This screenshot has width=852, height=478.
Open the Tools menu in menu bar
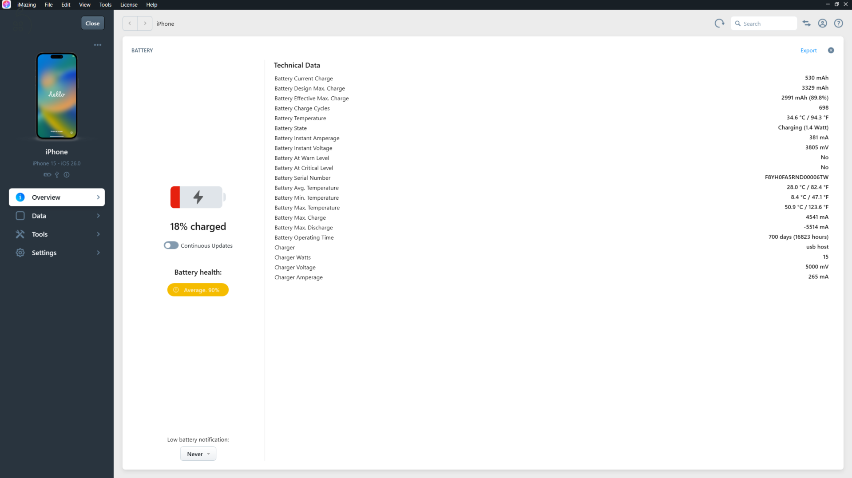[x=105, y=5]
